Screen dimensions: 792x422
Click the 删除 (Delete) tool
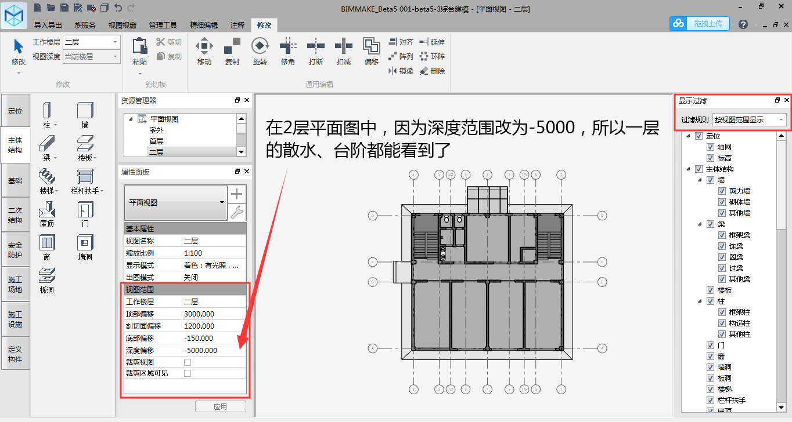click(432, 71)
